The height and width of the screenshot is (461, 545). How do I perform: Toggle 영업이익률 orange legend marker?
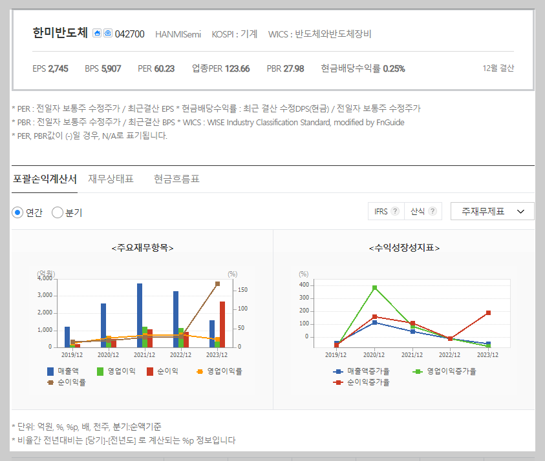click(x=200, y=371)
